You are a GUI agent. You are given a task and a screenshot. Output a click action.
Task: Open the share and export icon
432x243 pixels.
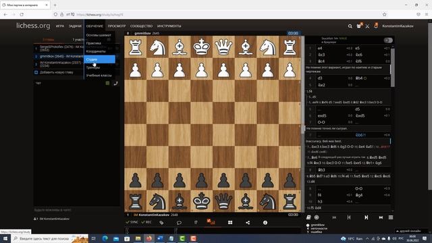click(x=248, y=223)
